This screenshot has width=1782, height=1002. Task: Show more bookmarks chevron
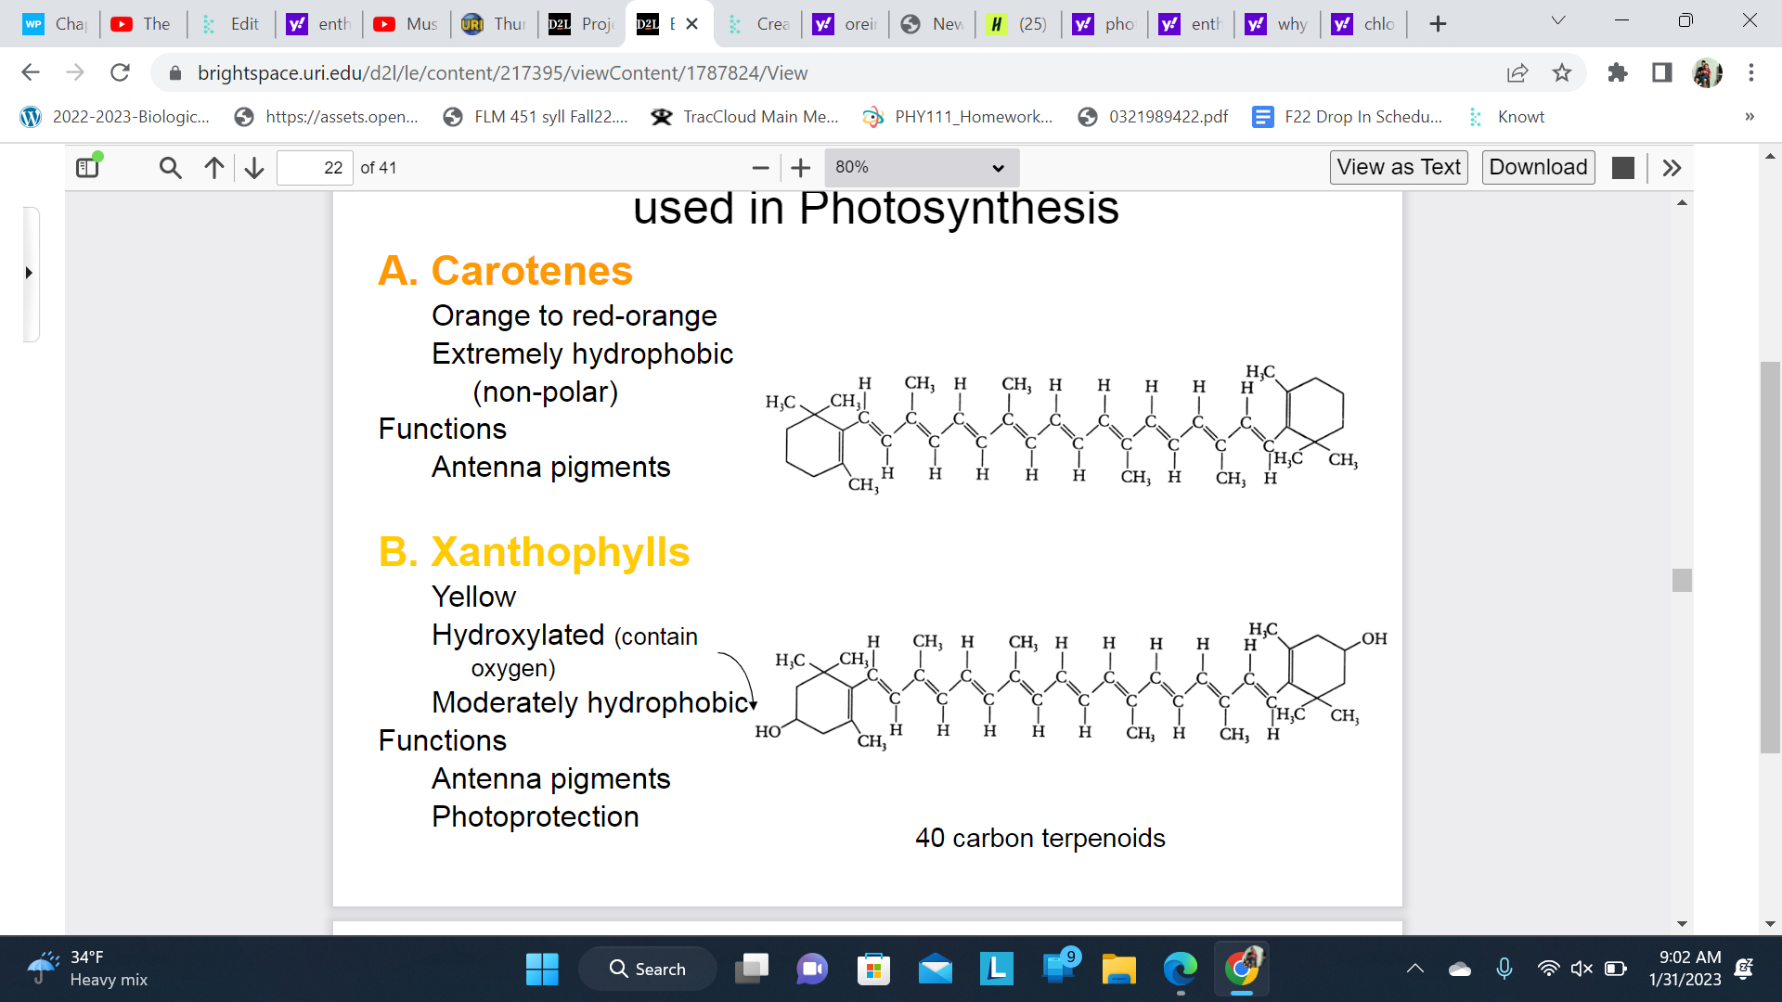coord(1750,117)
